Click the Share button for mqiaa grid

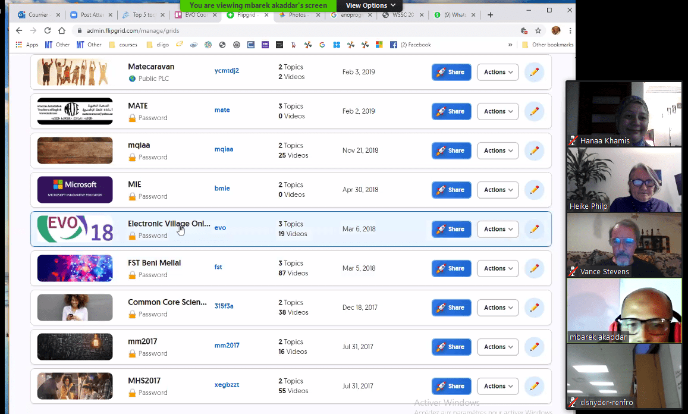point(451,150)
